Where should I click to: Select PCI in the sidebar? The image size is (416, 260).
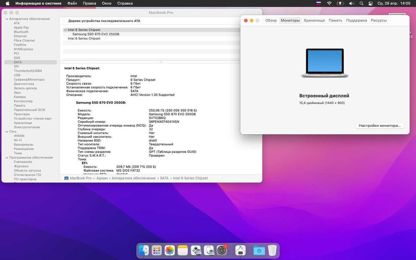tap(17, 53)
